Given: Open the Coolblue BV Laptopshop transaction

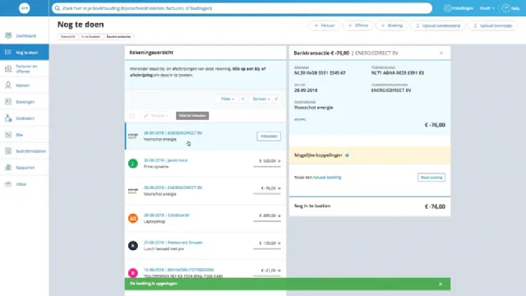Looking at the screenshot, I should click(x=205, y=218).
